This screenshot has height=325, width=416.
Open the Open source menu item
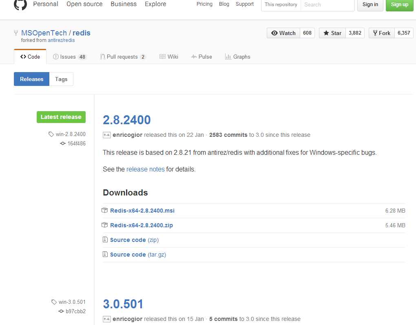coord(84,4)
